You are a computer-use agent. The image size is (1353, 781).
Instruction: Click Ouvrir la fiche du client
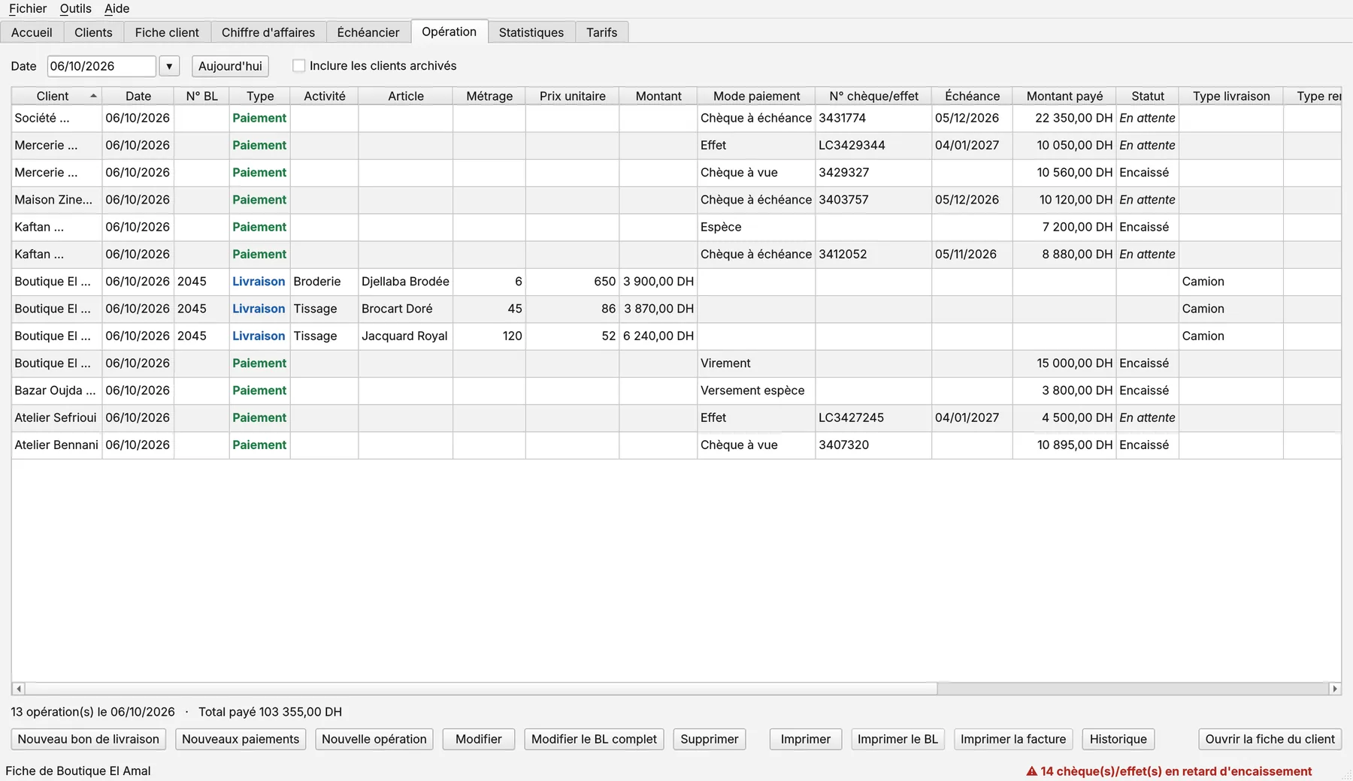(x=1270, y=739)
